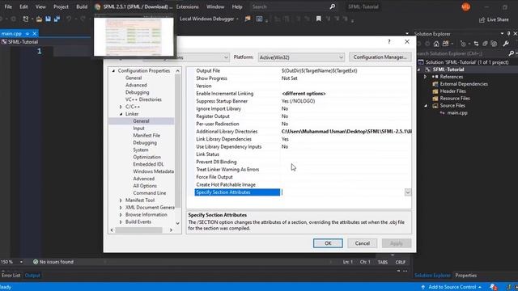
Task: Click the Save icon in the toolbar
Action: pyautogui.click(x=49, y=19)
